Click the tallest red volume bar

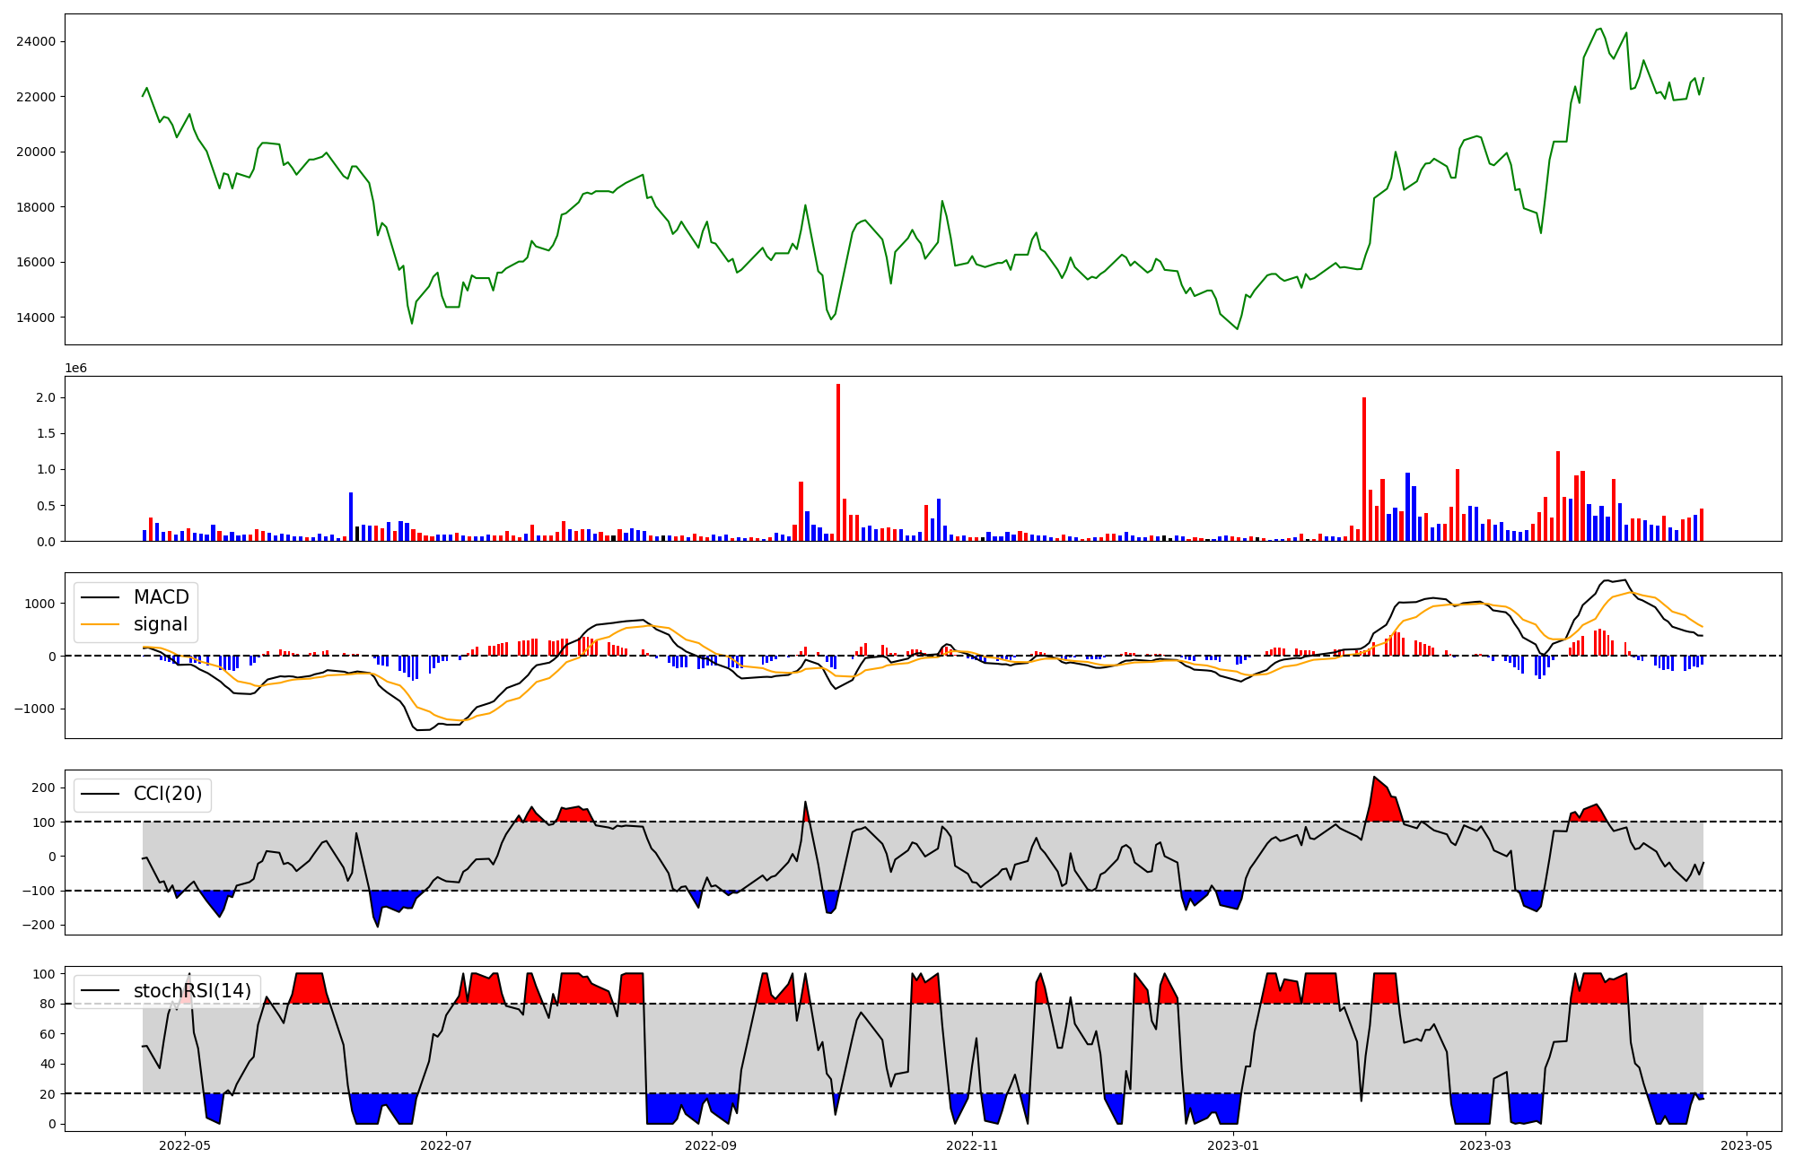(x=838, y=462)
